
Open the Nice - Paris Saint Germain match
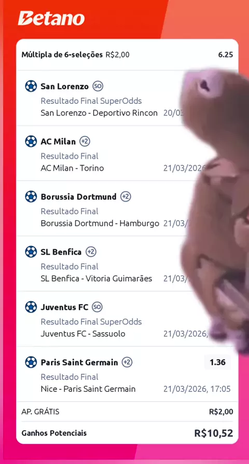pos(88,389)
